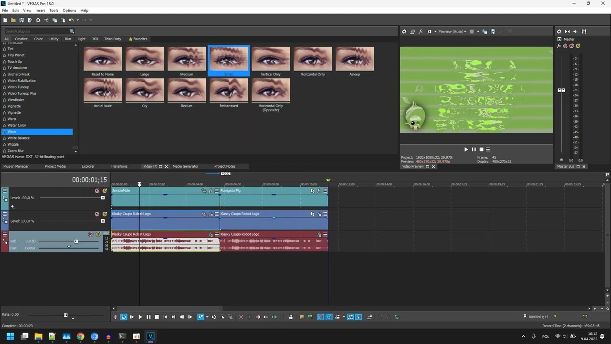Play from start in transport bar
This screenshot has height=344, width=611.
pos(132,317)
